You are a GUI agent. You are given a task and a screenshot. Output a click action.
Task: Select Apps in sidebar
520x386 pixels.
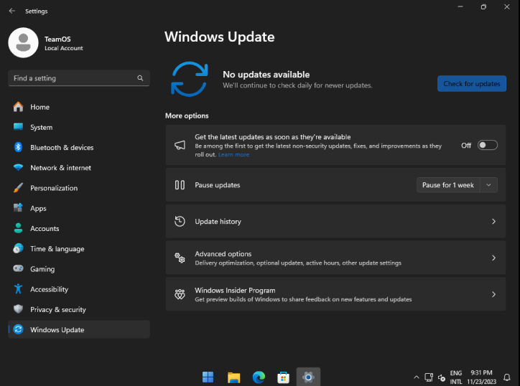(79, 208)
